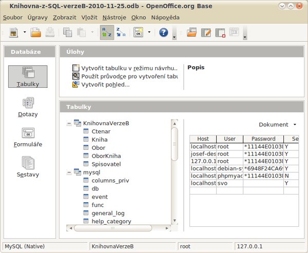Screen dimensions: 308x253
Task: Select Dotazy in Databáze sidebar
Action: (x=28, y=107)
